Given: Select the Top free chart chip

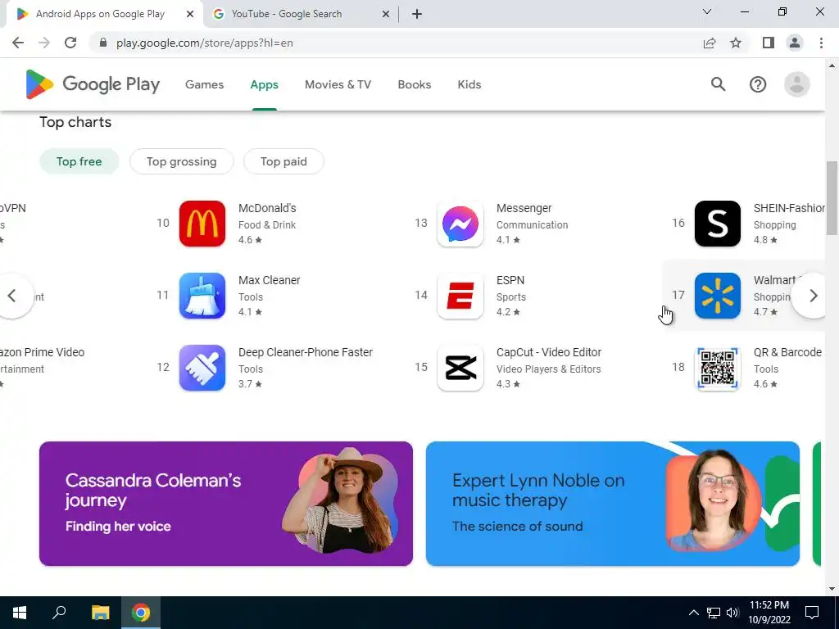Looking at the screenshot, I should (x=79, y=161).
